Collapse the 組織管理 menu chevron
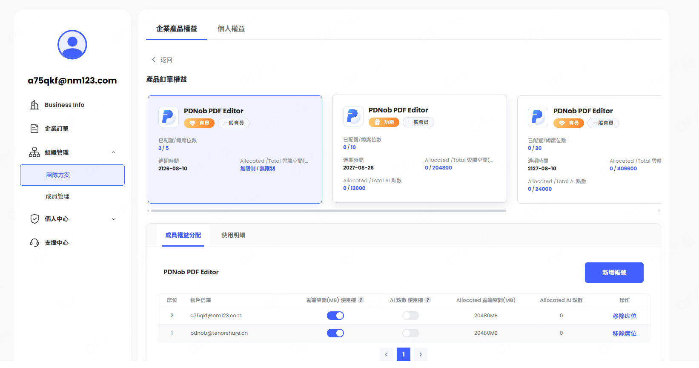Screen dimensions: 699x368 [114, 152]
